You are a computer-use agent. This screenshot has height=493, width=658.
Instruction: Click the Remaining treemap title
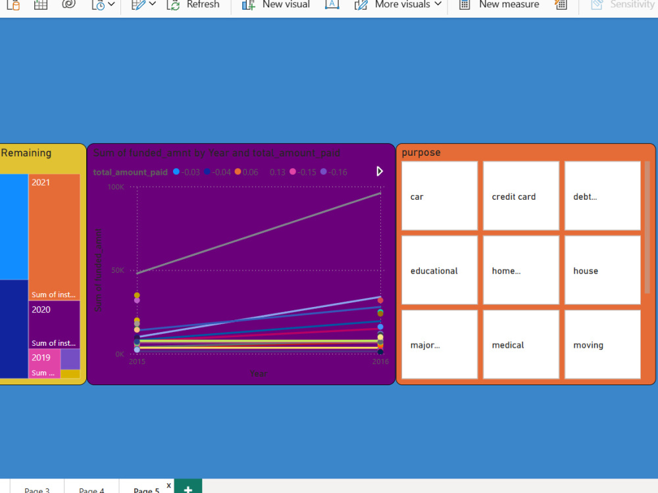point(26,153)
